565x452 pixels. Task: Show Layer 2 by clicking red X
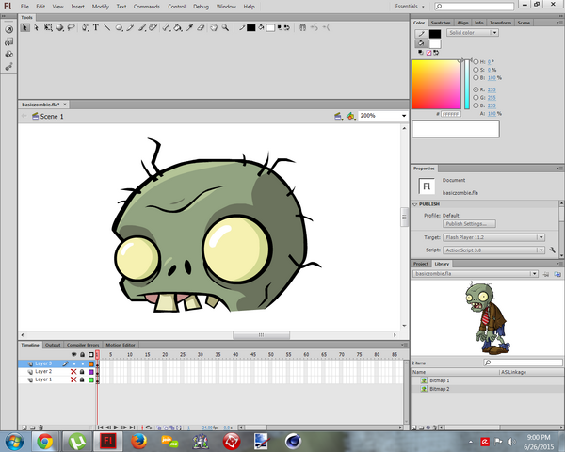(x=73, y=372)
